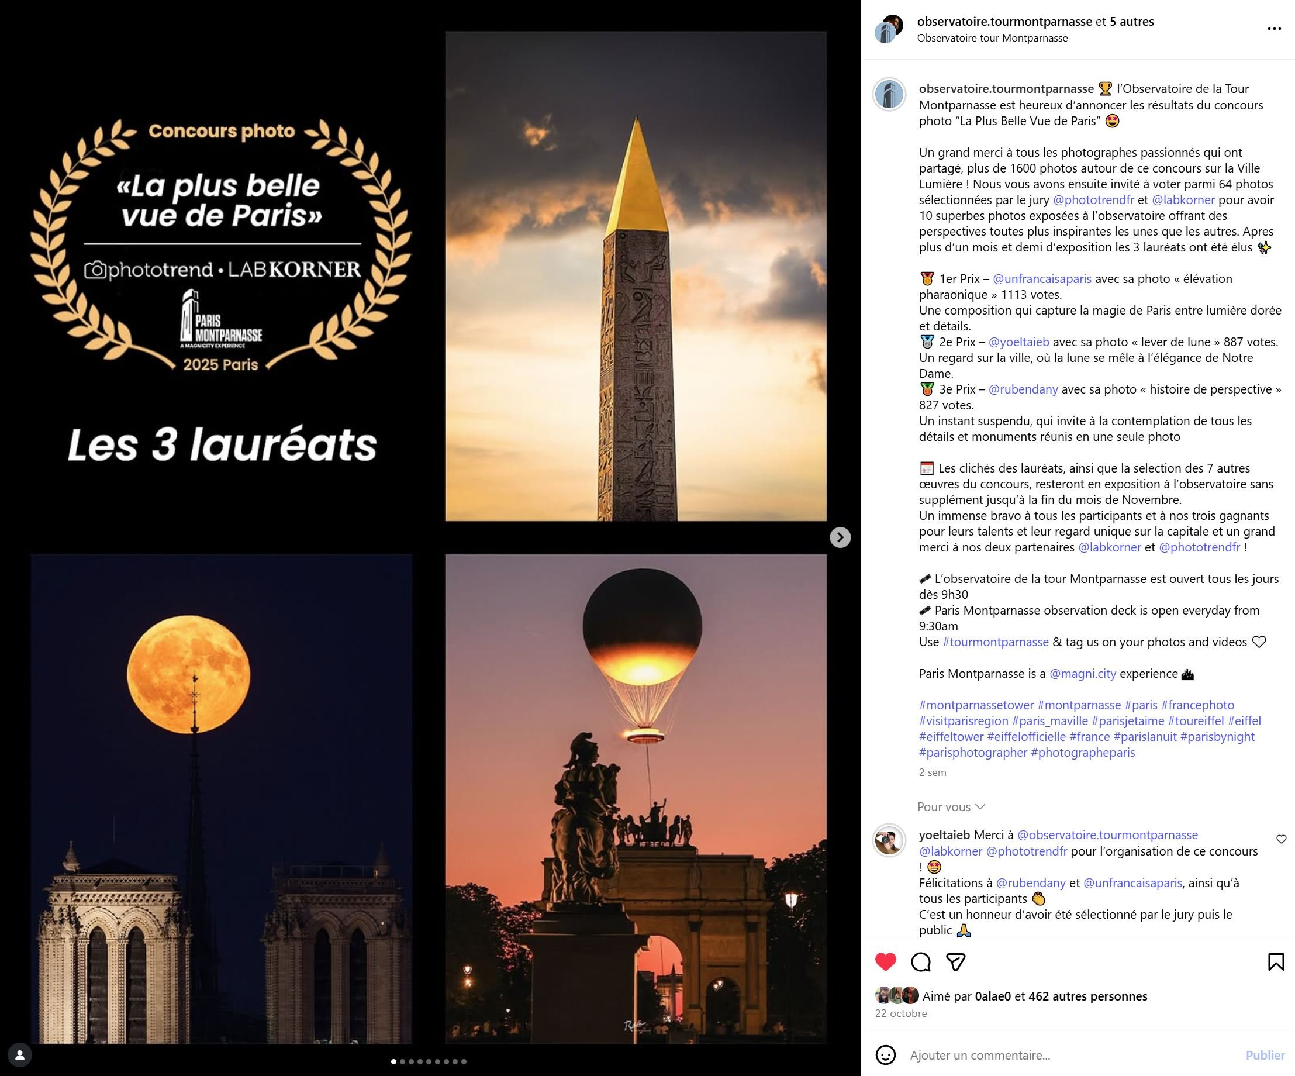Open the "5 autres" collaborators list
This screenshot has width=1295, height=1076.
(x=1131, y=22)
